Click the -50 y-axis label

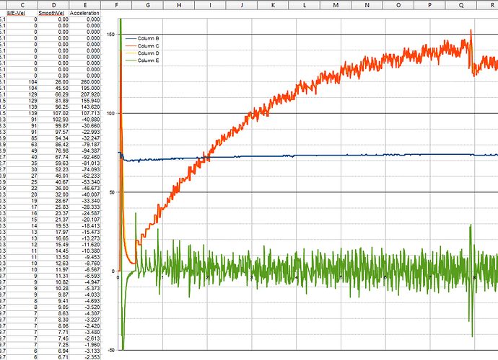(x=111, y=350)
